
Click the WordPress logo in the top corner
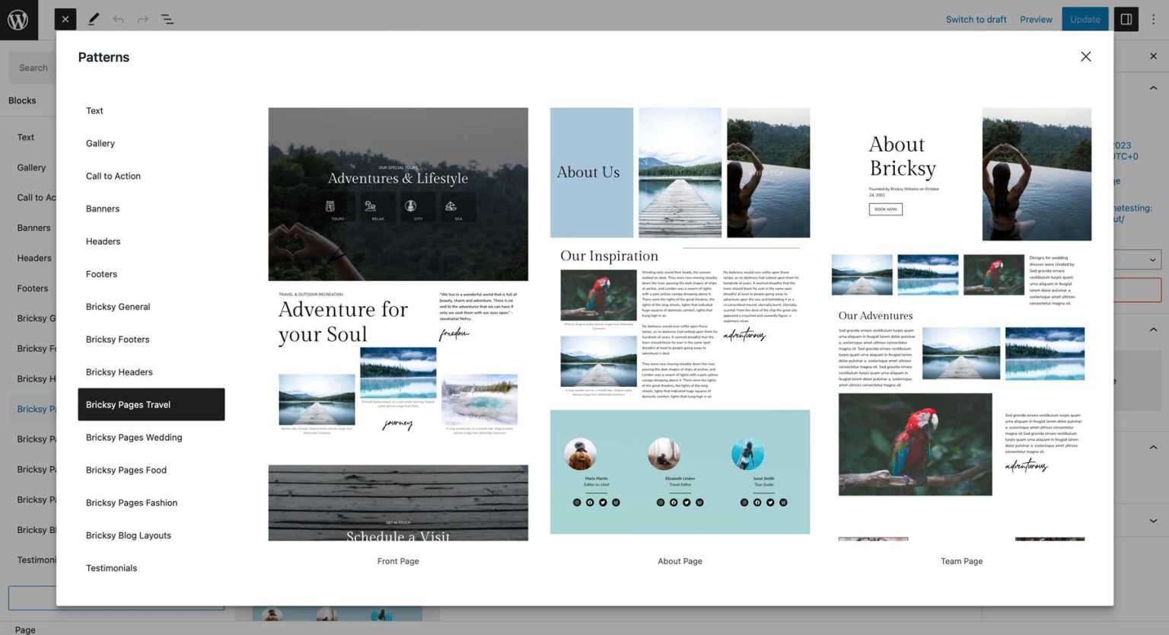click(x=19, y=19)
